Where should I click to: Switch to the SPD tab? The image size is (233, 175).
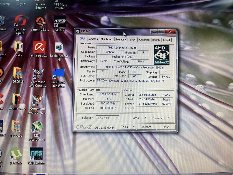[132, 40]
